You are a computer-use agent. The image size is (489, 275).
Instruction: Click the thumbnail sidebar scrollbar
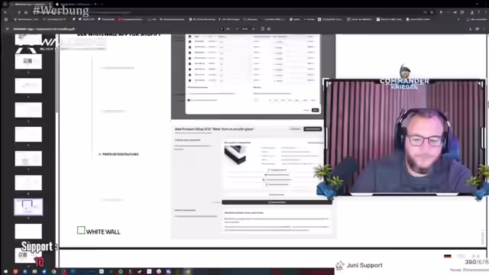coord(57,73)
